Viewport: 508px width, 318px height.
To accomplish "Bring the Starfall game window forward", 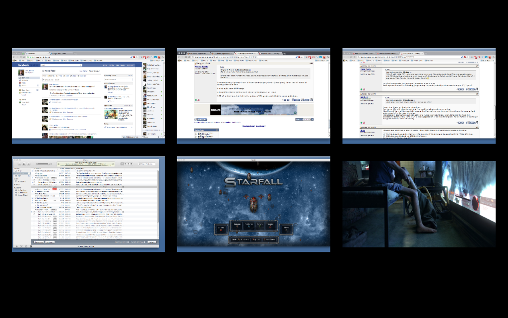I will coord(254,204).
